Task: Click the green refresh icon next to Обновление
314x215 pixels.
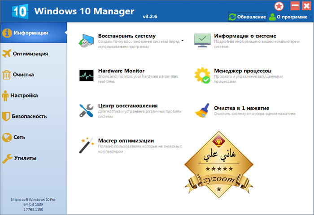Action: tap(232, 17)
